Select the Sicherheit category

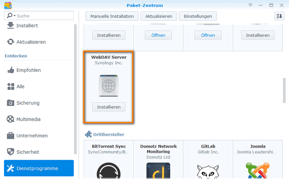point(28,152)
